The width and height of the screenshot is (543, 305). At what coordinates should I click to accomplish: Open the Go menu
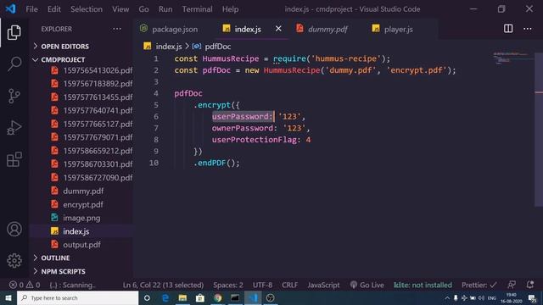[143, 9]
